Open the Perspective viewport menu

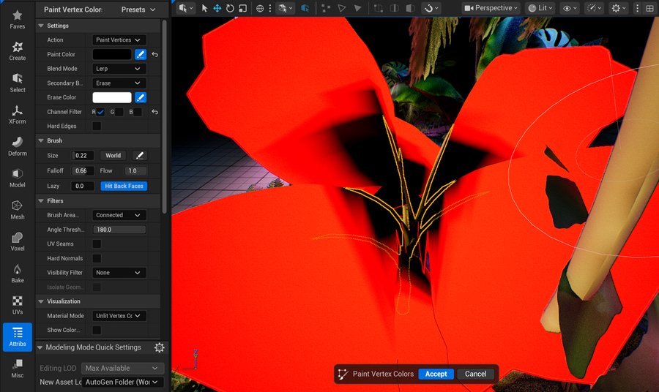pos(491,8)
